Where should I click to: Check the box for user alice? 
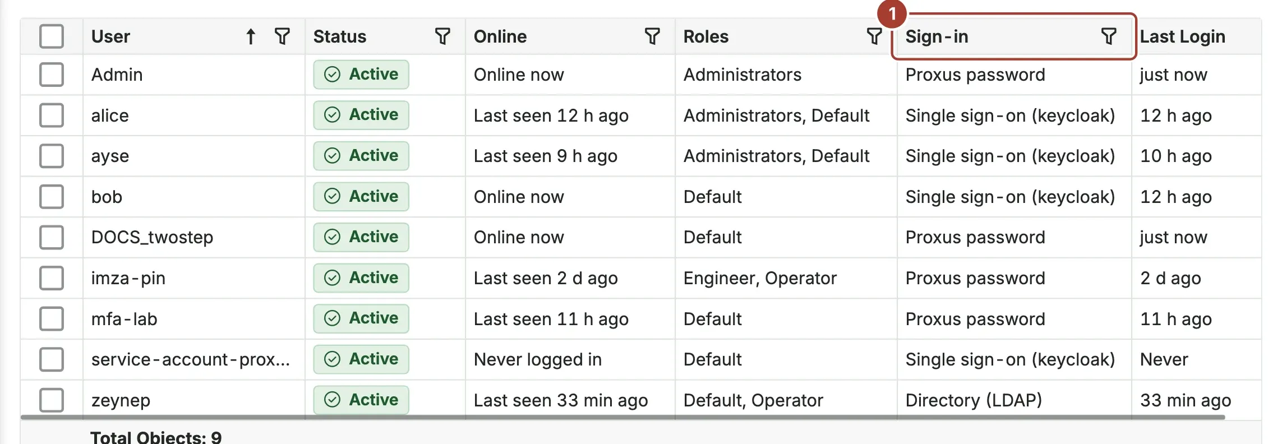point(52,115)
